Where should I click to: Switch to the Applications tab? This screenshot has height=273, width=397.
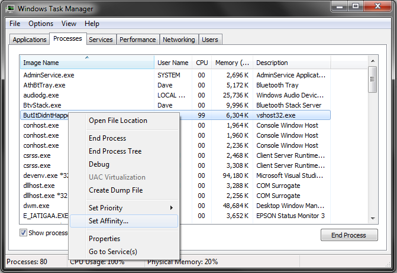click(30, 40)
